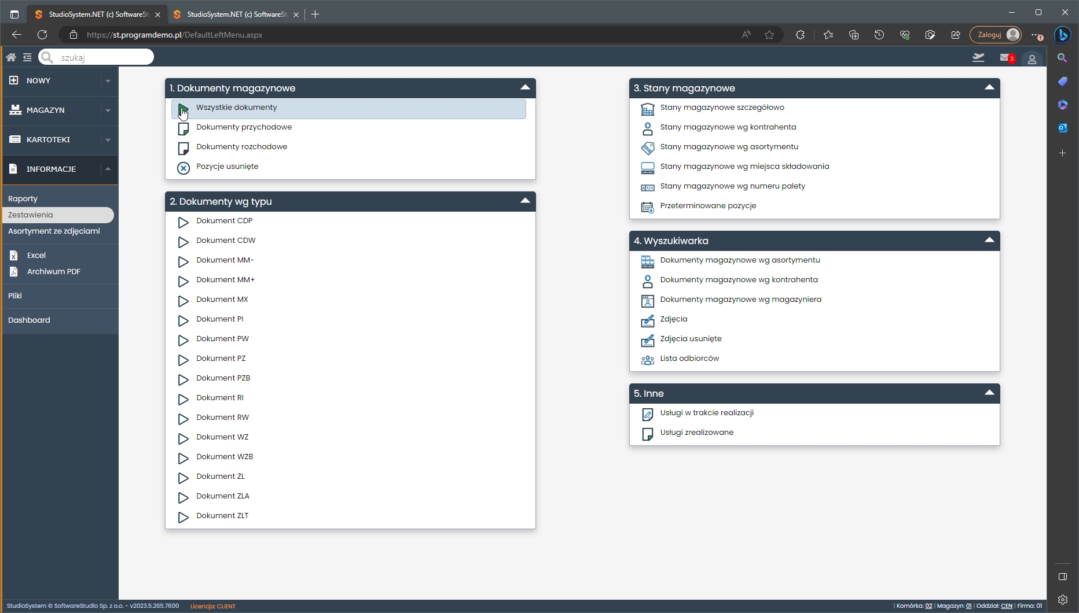Open Stany magazynowe wg kontrahenta

pos(728,127)
